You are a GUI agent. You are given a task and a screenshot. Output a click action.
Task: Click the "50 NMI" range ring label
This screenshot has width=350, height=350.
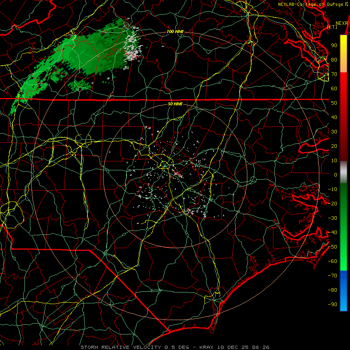pos(175,104)
